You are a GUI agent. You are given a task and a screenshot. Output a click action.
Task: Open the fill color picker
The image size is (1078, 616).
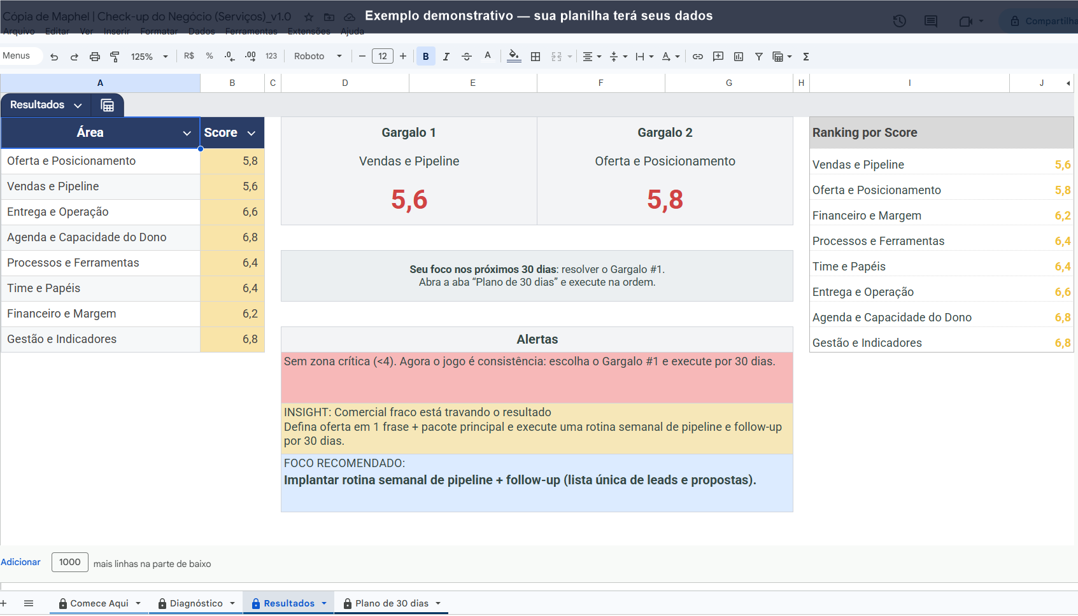514,56
